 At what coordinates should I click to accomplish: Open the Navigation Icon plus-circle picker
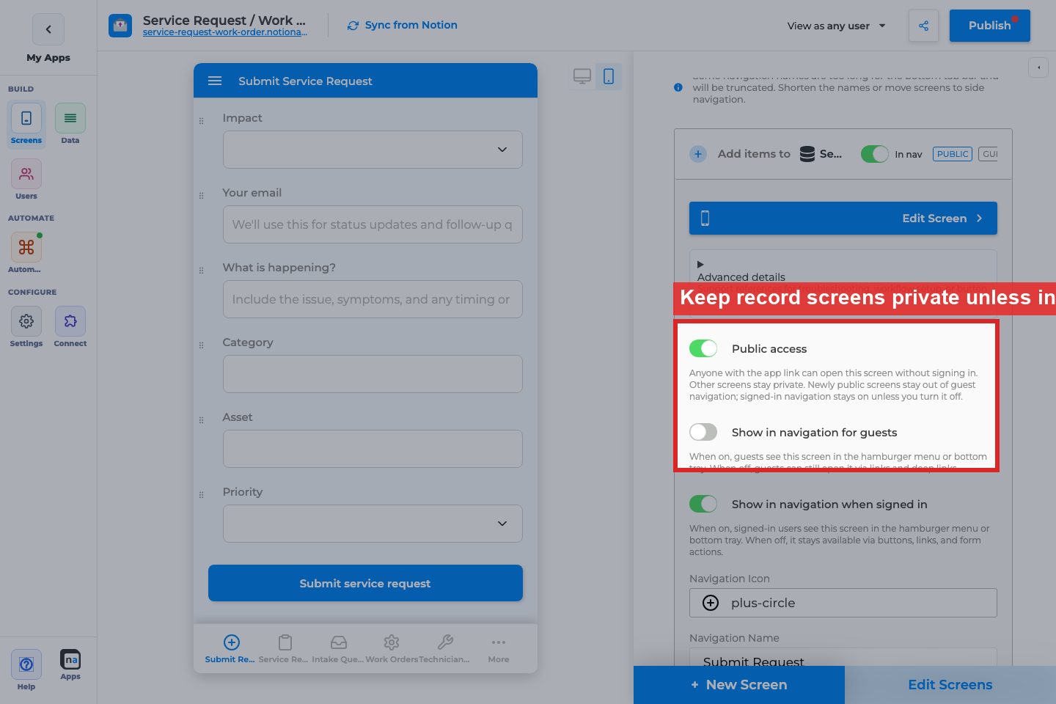(x=843, y=603)
